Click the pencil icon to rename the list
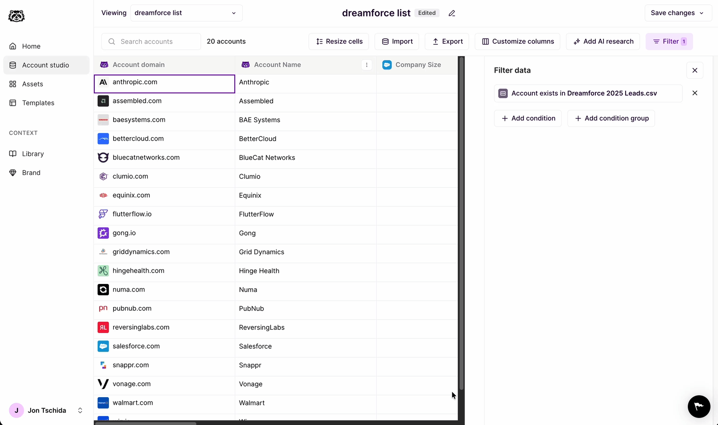The image size is (718, 425). [x=452, y=13]
